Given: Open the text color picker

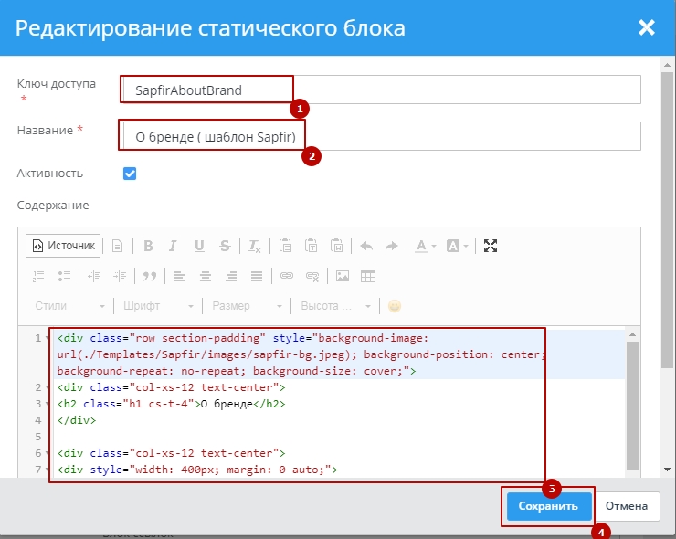Looking at the screenshot, I should [425, 246].
